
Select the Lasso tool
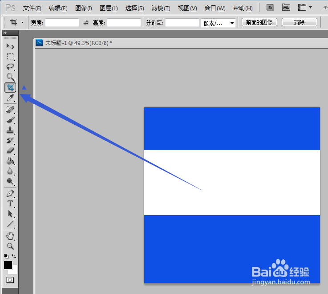coord(10,67)
